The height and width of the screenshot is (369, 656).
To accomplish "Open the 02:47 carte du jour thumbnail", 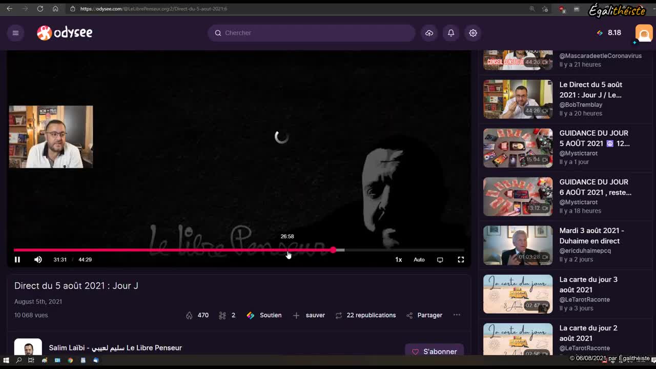I will point(518,294).
